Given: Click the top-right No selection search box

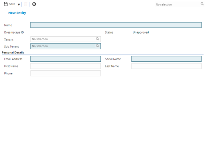Looking at the screenshot, I should pyautogui.click(x=175, y=4).
